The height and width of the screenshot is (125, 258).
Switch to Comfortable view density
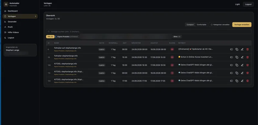click(201, 25)
